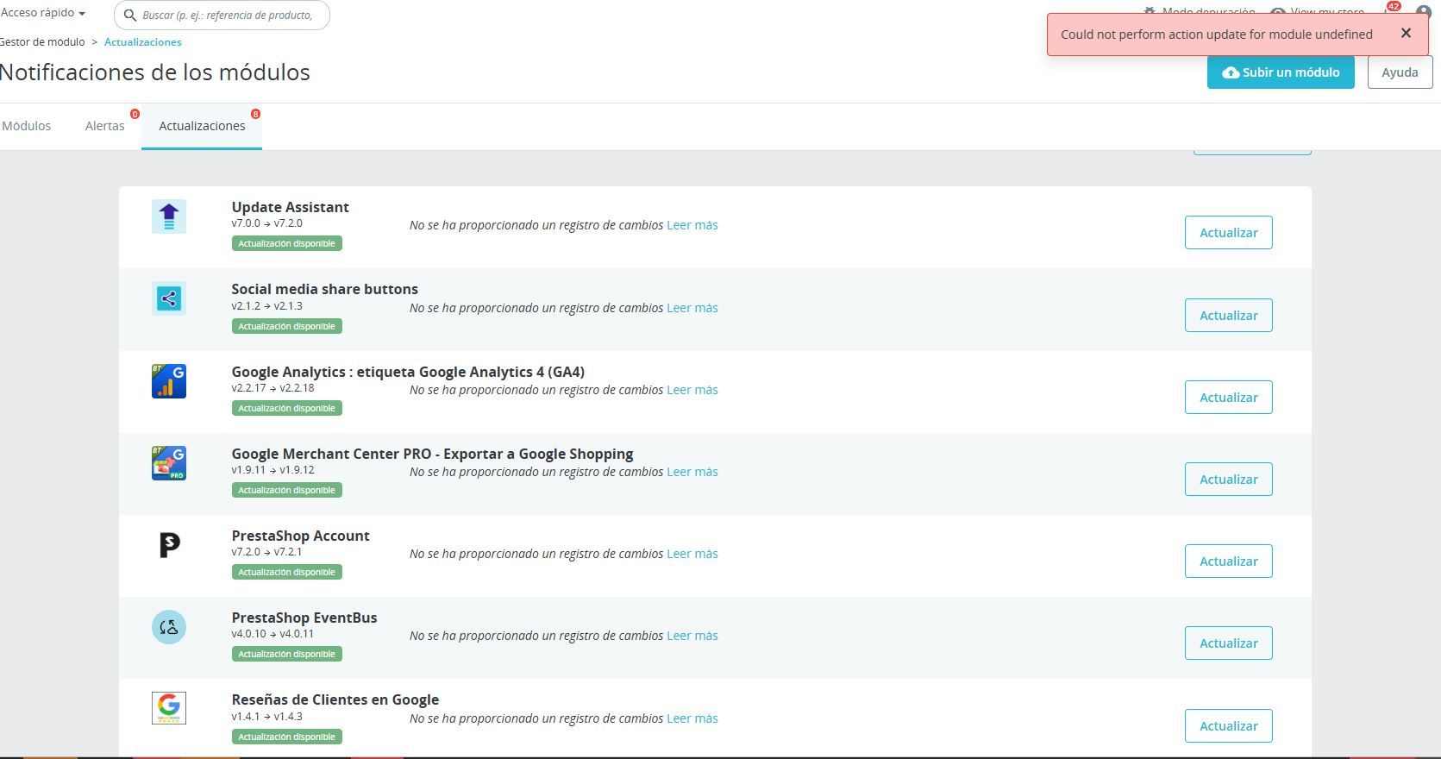1441x759 pixels.
Task: Click Reseñas de Clientes en Google title
Action: tap(335, 699)
